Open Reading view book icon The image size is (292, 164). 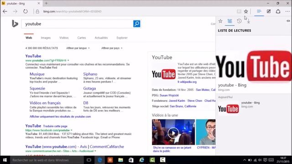(x=239, y=11)
